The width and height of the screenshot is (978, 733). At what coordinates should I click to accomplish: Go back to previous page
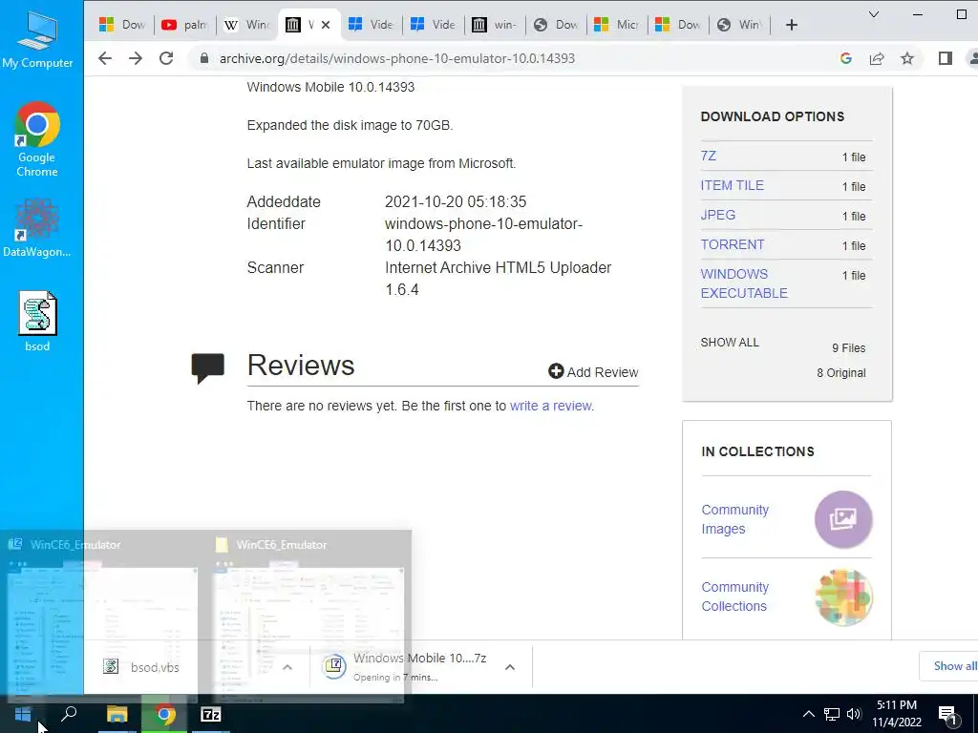pos(105,58)
